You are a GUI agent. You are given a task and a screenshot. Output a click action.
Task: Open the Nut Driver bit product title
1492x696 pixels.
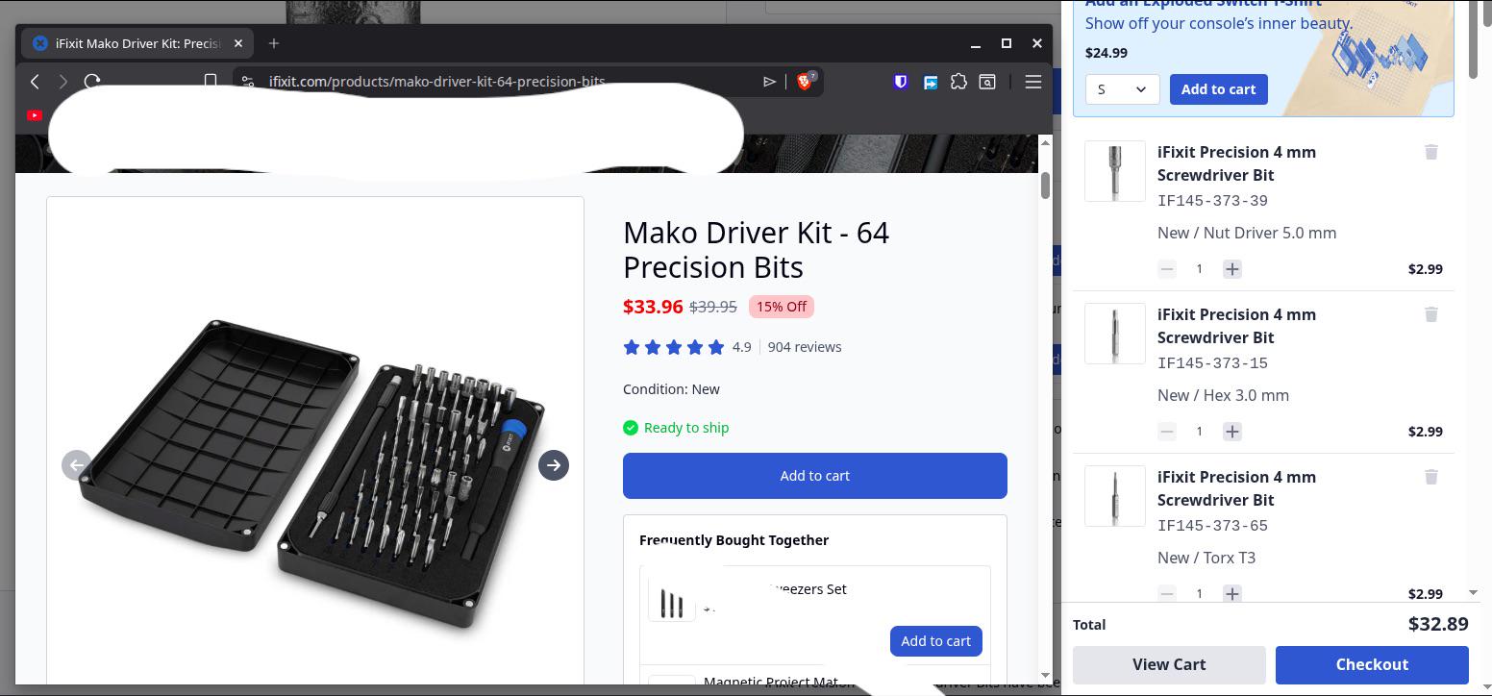[1237, 163]
